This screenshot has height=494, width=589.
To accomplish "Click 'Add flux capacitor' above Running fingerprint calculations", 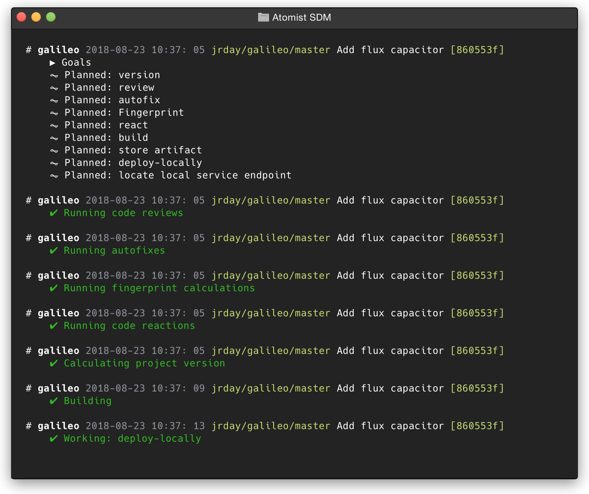I will tap(390, 275).
